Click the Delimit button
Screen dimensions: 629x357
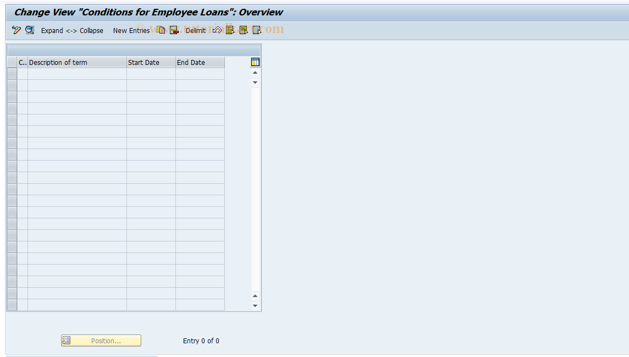[196, 30]
